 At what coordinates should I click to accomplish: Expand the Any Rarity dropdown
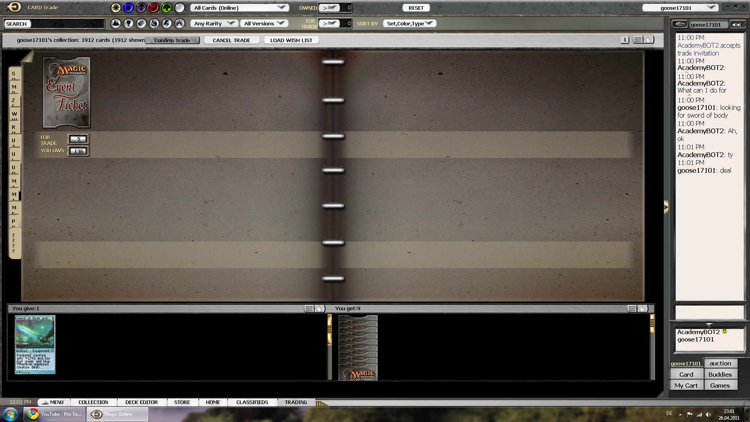(214, 23)
